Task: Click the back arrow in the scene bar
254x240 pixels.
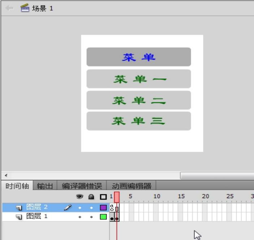Action: [x=9, y=8]
